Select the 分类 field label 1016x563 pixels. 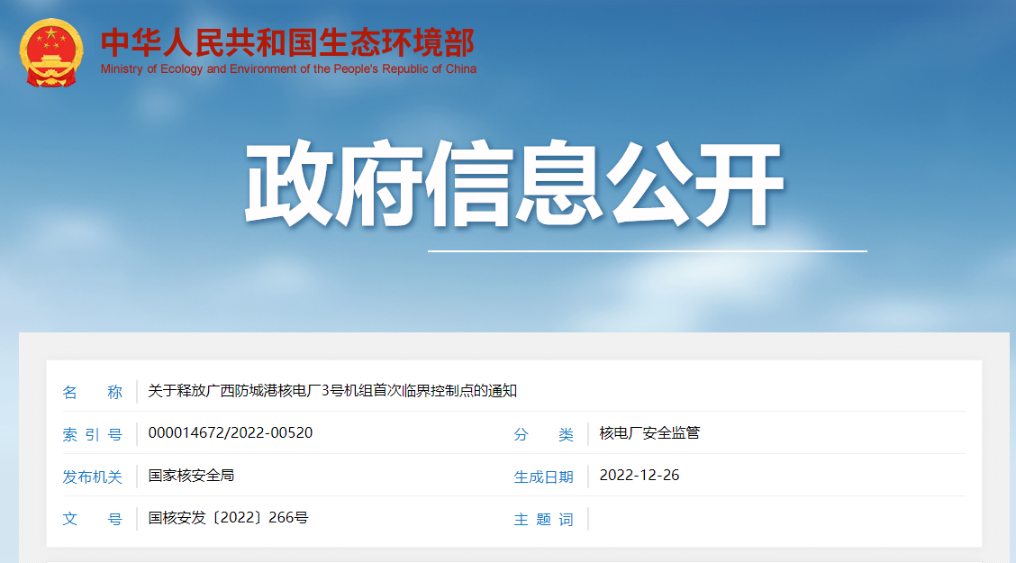coord(543,434)
